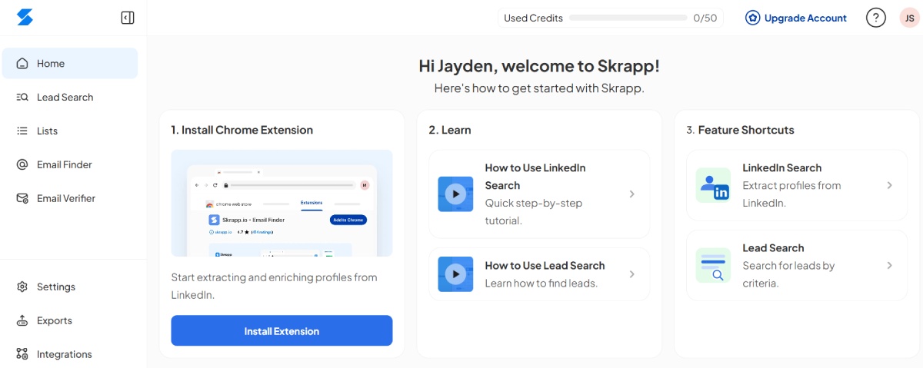Viewport: 923px width, 368px height.
Task: Click the LinkedIn Search shortcut icon
Action: 713,186
